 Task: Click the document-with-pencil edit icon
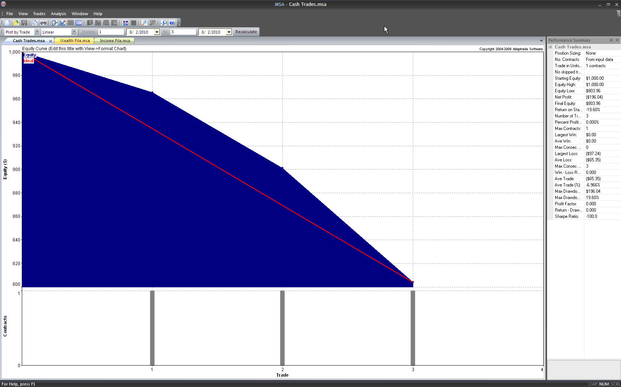tap(54, 23)
